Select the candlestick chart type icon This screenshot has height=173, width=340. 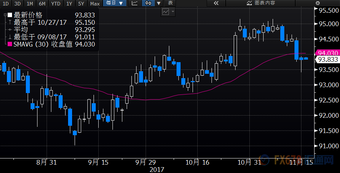[149, 3]
